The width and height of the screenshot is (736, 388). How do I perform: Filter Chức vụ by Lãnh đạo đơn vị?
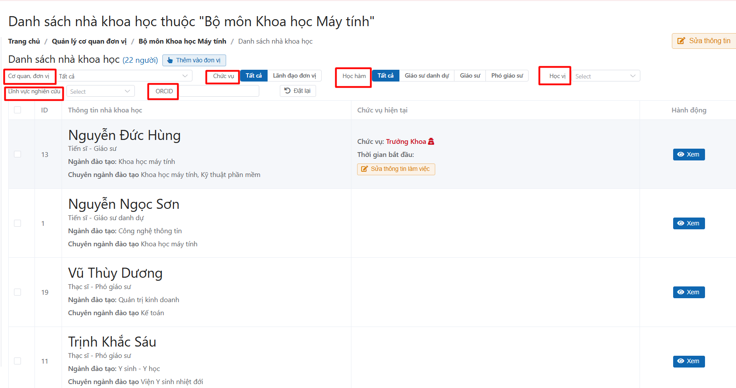pos(294,76)
